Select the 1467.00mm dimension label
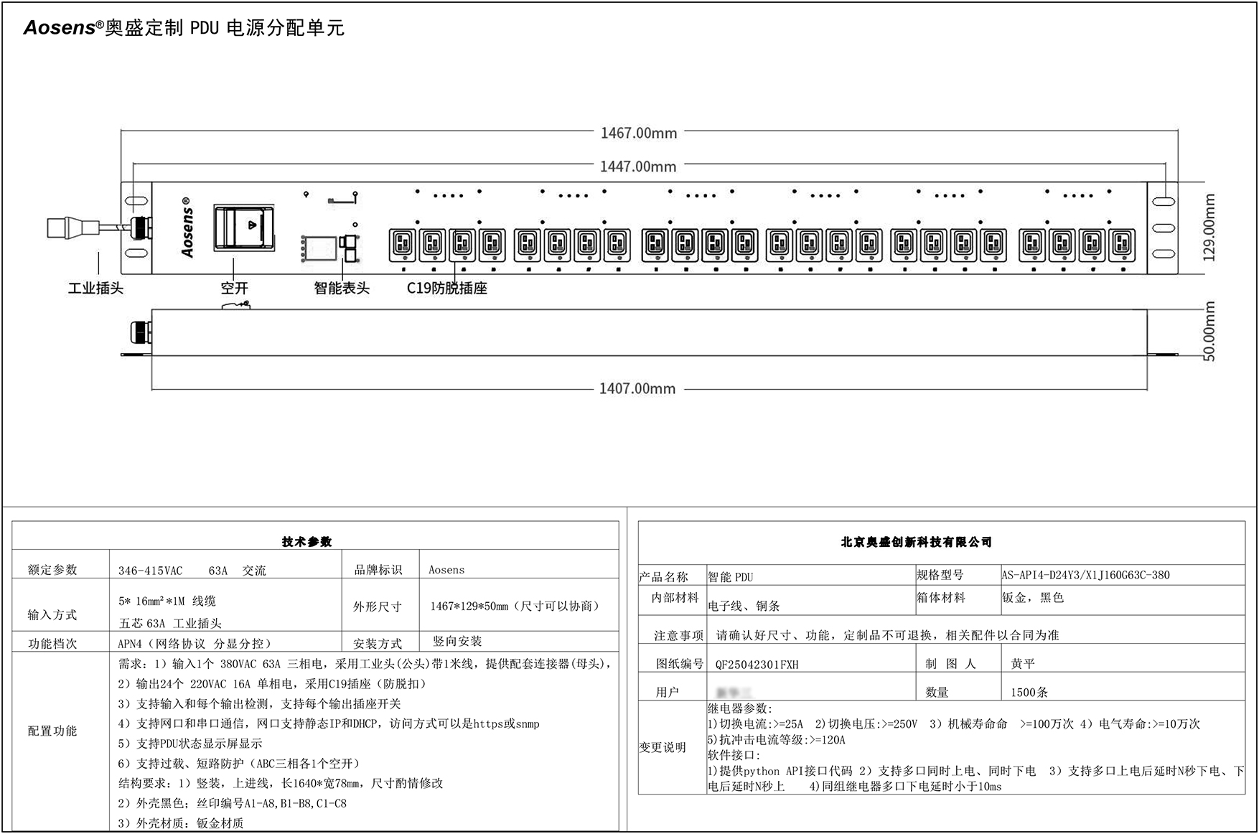 (x=638, y=133)
